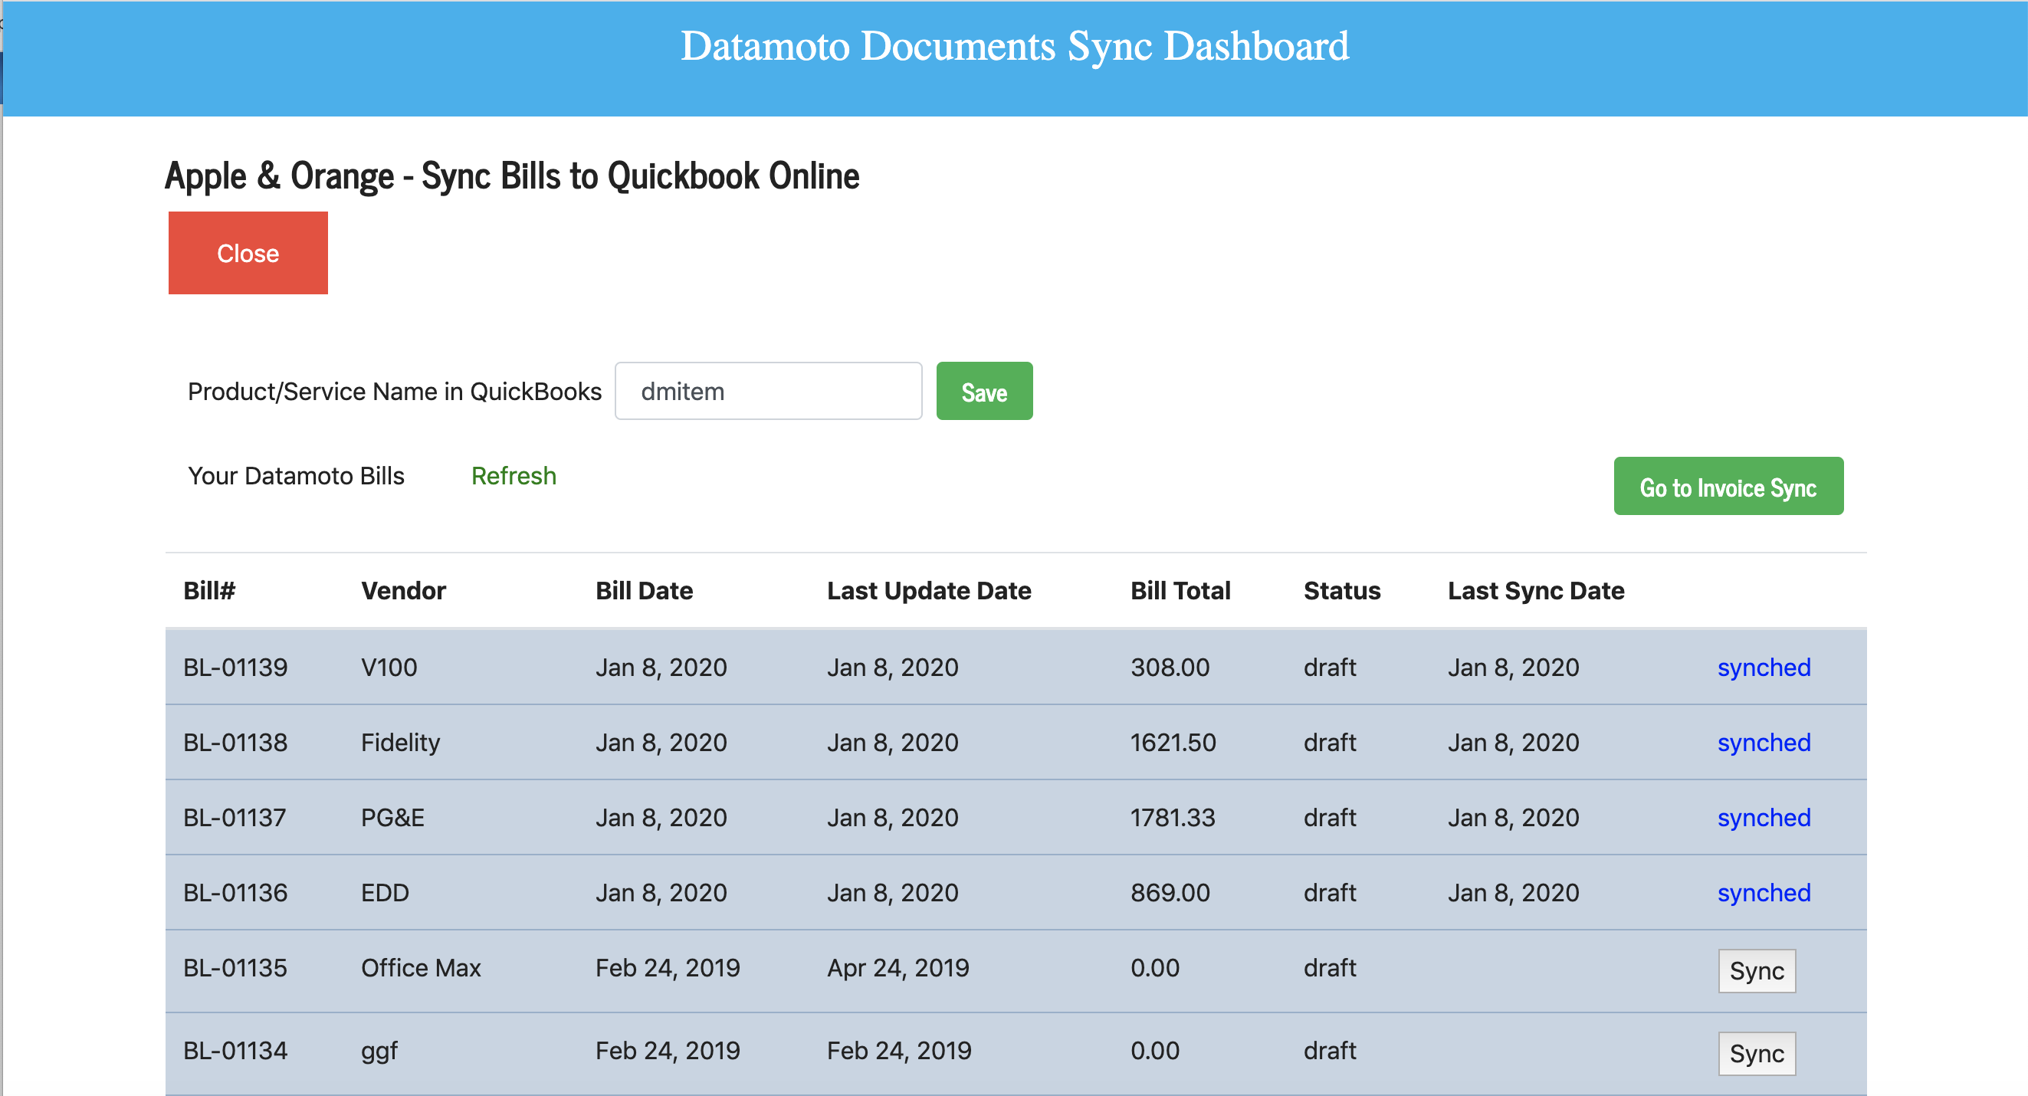The height and width of the screenshot is (1096, 2028).
Task: Click the Status column header
Action: coord(1341,590)
